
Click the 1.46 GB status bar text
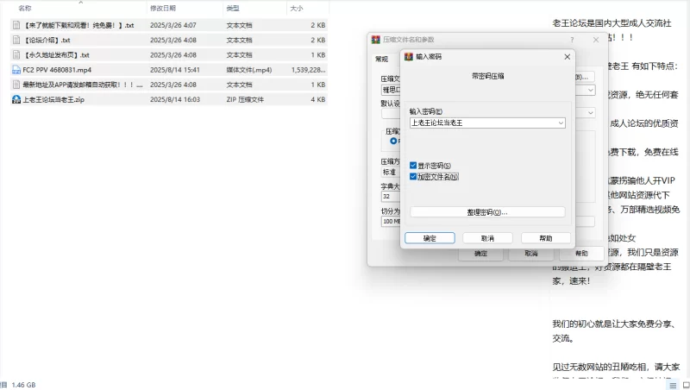pos(23,385)
